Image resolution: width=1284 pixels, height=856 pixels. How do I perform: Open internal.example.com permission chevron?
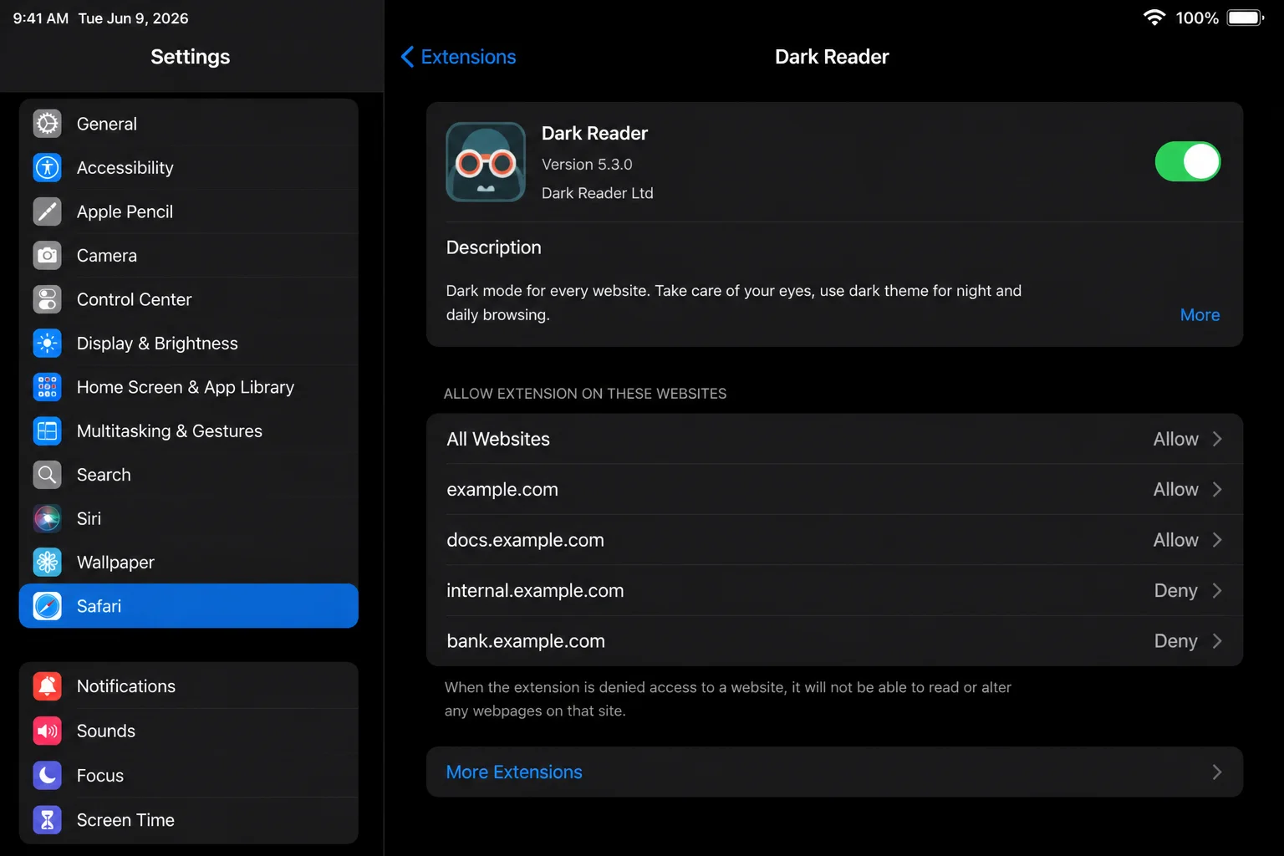(1217, 590)
